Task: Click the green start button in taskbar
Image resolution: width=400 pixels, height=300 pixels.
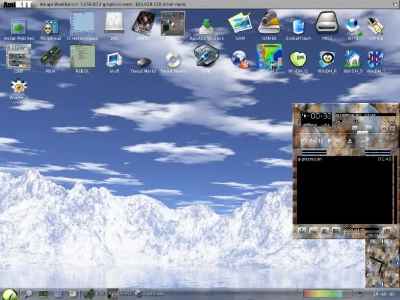Action: click(9, 294)
